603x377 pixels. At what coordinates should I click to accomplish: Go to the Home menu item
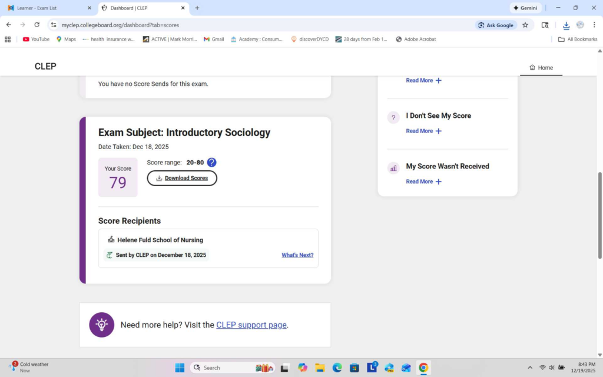click(x=541, y=68)
